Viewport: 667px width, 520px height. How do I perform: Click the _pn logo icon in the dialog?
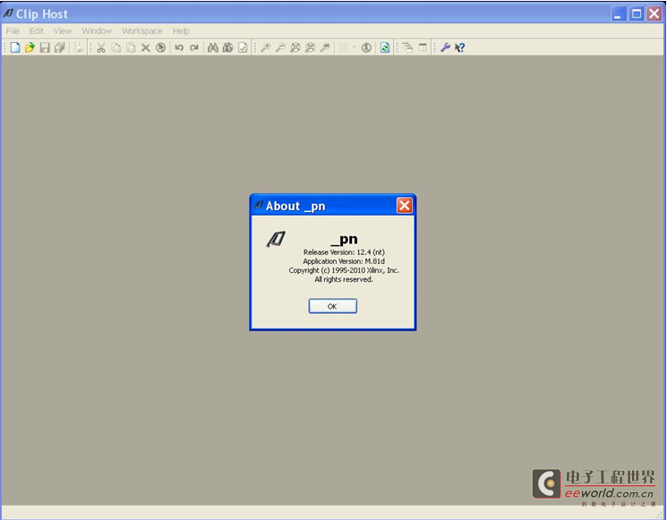[x=276, y=239]
